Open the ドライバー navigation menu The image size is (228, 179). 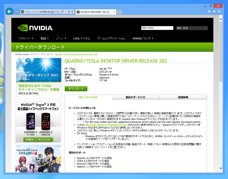pyautogui.click(x=26, y=38)
